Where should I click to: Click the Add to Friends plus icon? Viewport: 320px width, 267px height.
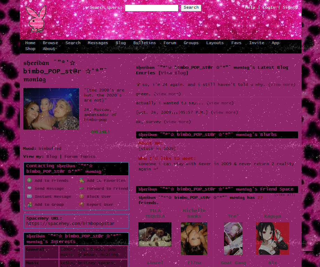pyautogui.click(x=29, y=180)
